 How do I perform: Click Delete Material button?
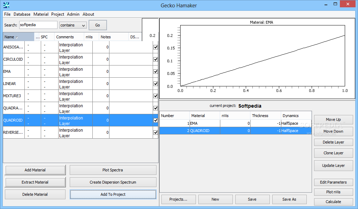[x=35, y=194]
